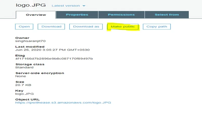This screenshot has height=129, width=202.
Task: Click the arrow beside Latest version
Action: click(x=84, y=6)
